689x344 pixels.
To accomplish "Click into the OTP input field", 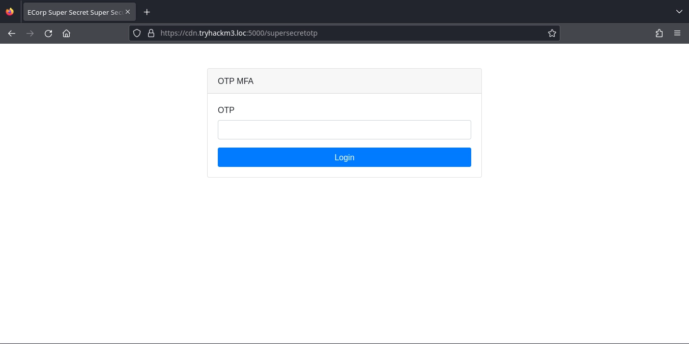I will 344,130.
